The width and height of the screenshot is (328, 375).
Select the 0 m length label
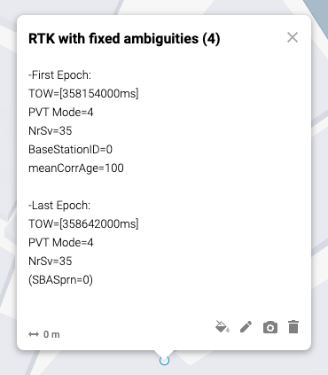click(51, 334)
